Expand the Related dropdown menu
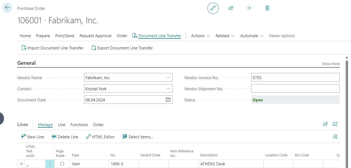 click(x=225, y=36)
